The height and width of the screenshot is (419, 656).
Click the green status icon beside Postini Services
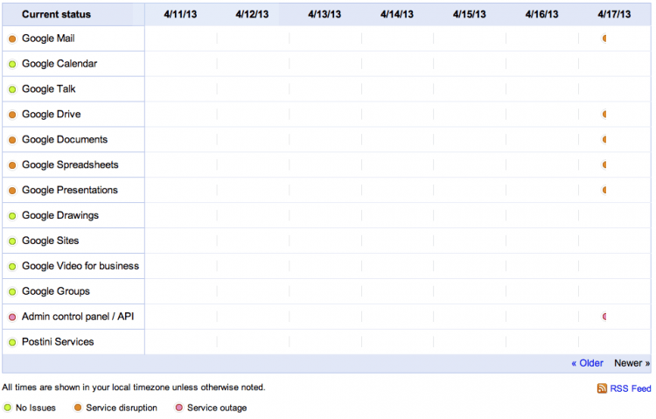[x=12, y=342]
